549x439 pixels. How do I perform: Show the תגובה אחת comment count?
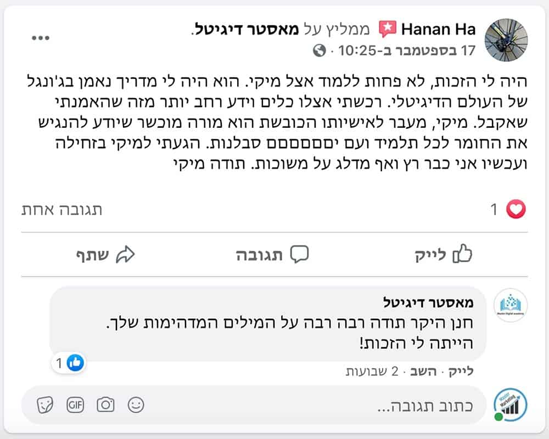pos(61,210)
